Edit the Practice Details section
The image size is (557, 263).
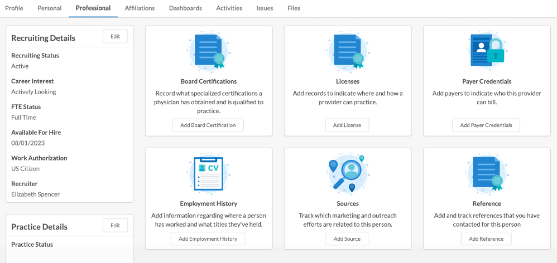(115, 226)
